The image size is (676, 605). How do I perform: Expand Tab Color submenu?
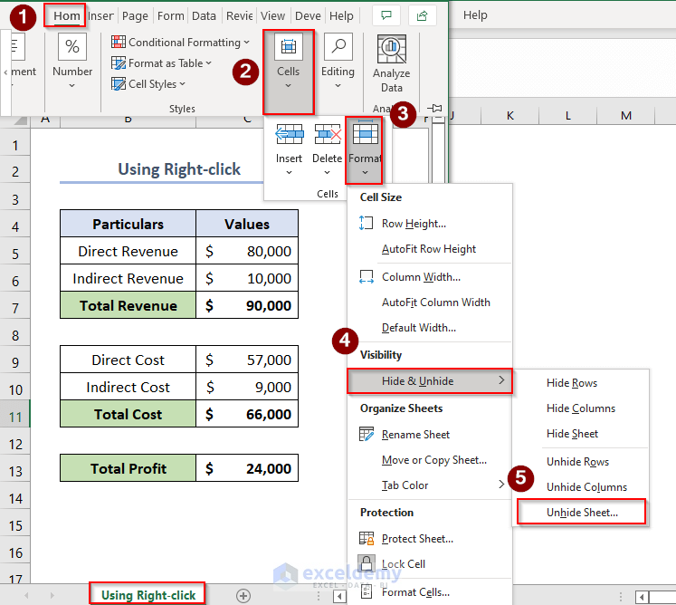430,485
